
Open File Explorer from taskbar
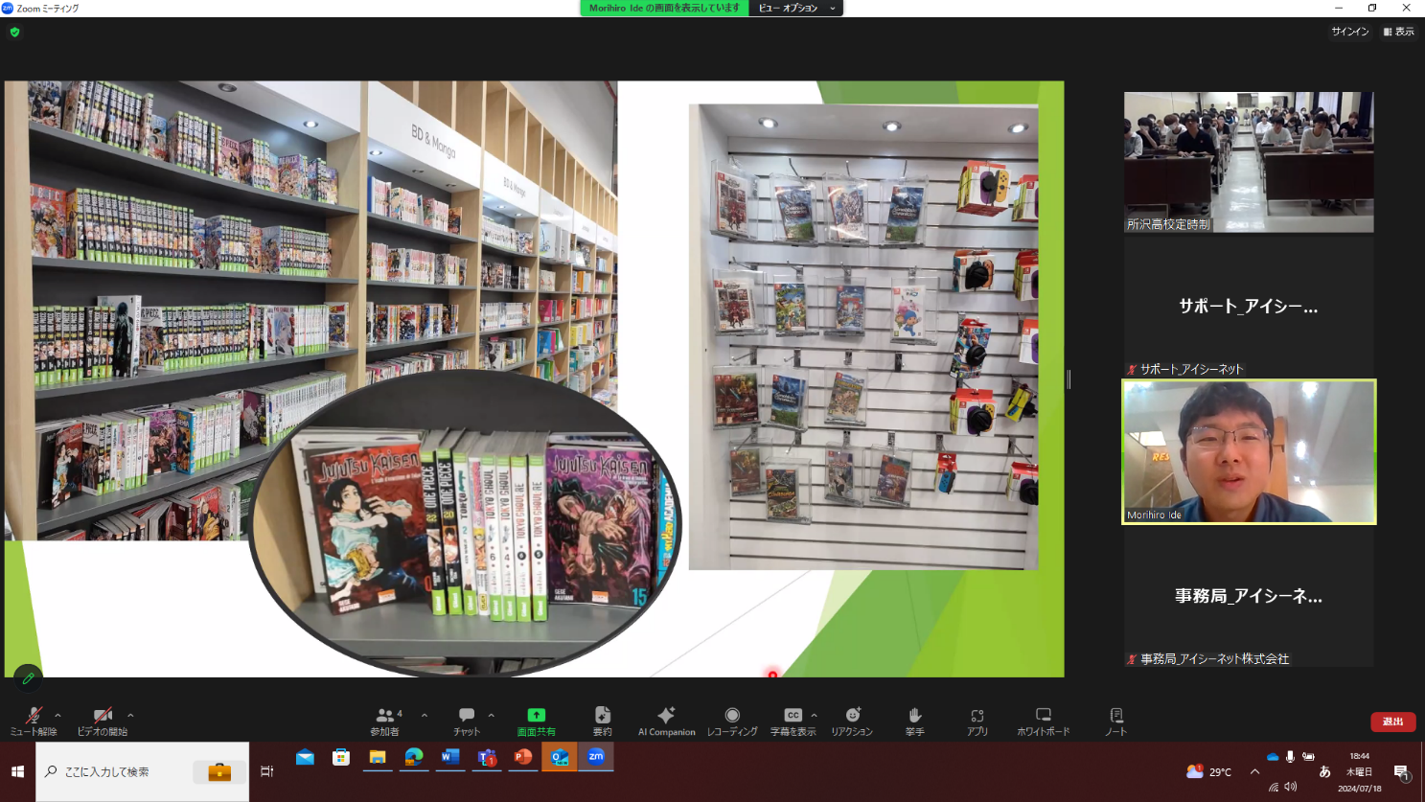(378, 757)
